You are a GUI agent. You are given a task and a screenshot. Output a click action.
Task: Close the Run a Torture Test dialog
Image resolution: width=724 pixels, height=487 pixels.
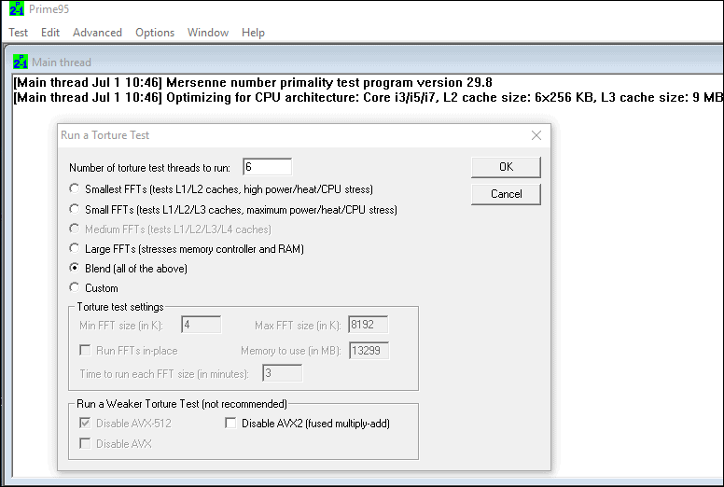click(536, 135)
